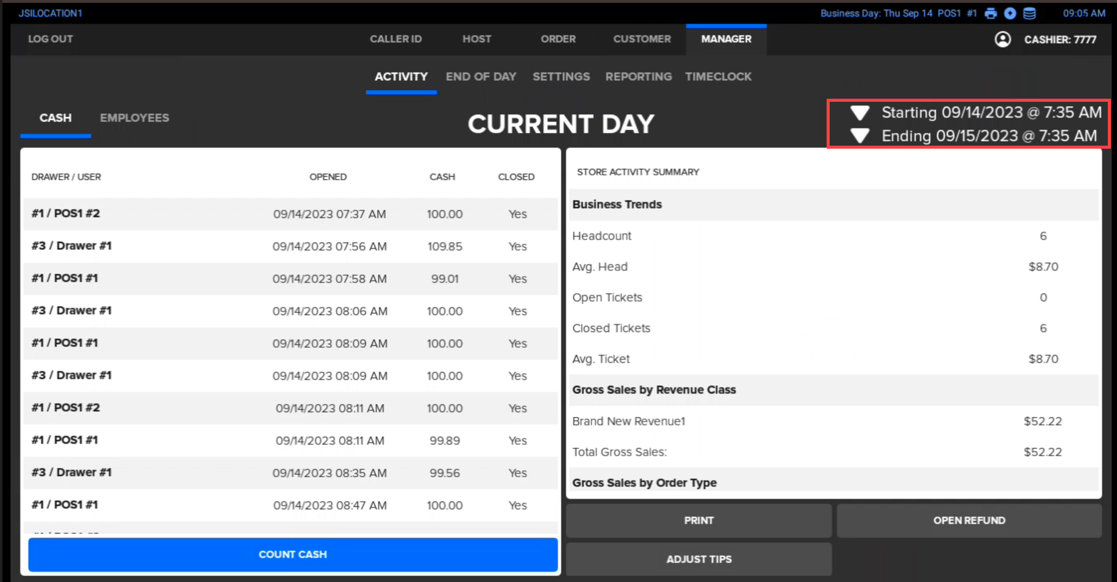Image resolution: width=1117 pixels, height=582 pixels.
Task: Open the Ending date dropdown arrow
Action: (860, 136)
